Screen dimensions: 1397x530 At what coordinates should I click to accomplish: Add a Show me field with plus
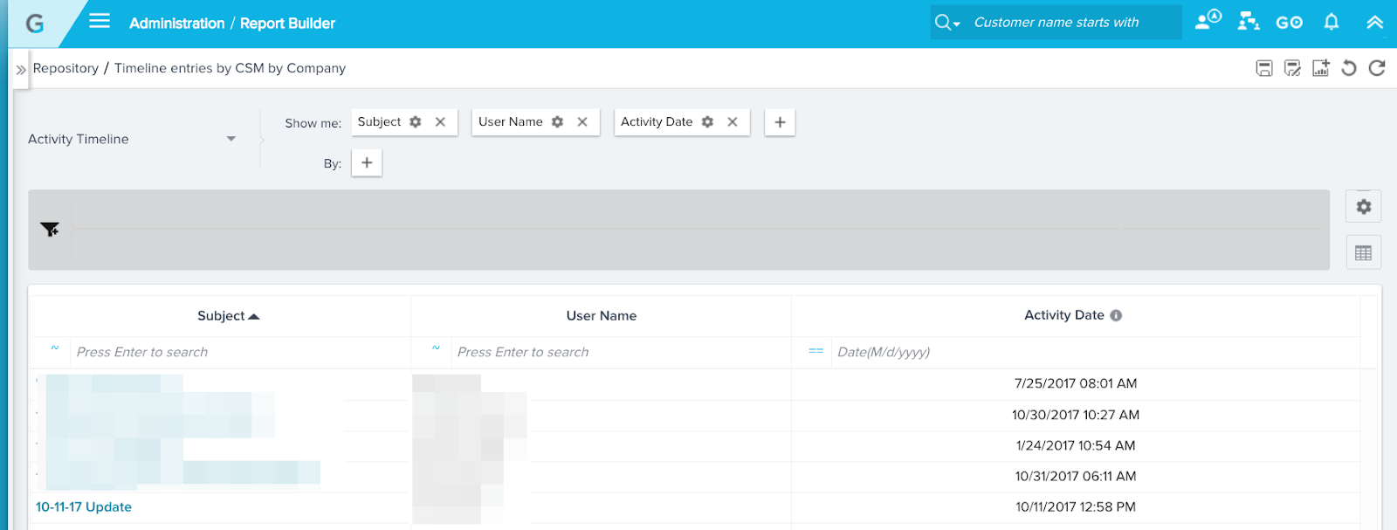tap(780, 122)
